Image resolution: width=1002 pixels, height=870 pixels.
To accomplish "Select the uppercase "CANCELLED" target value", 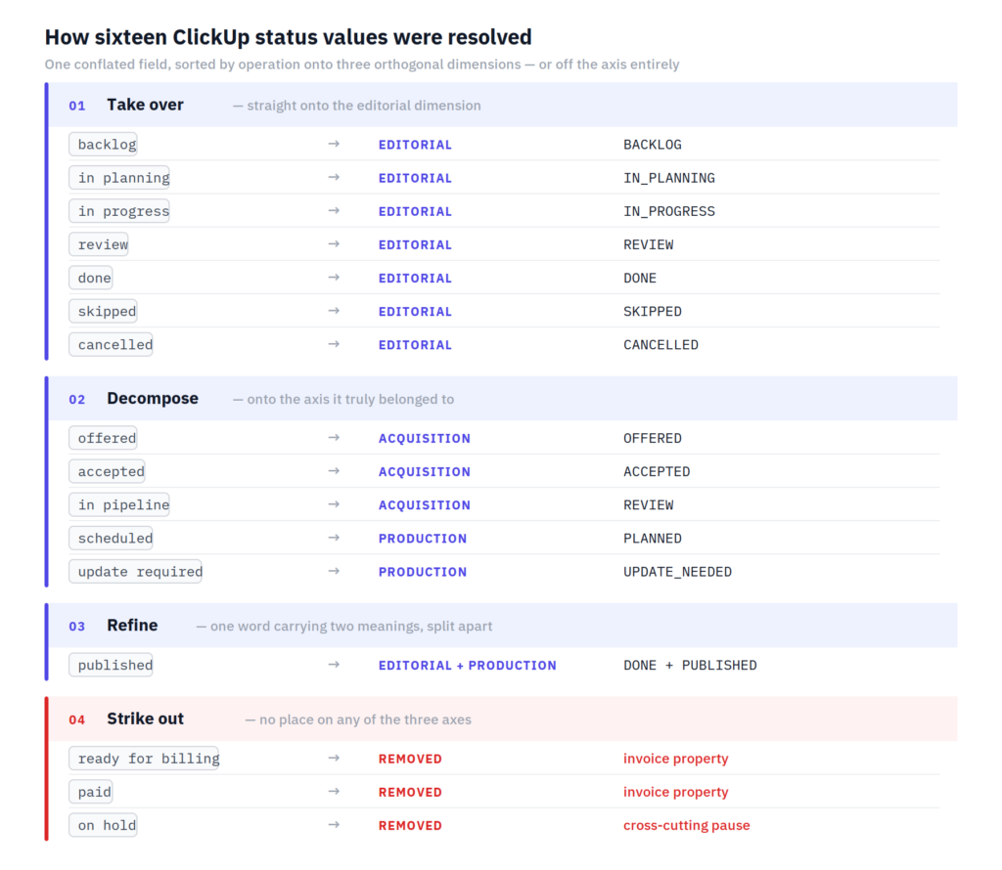I will click(660, 345).
